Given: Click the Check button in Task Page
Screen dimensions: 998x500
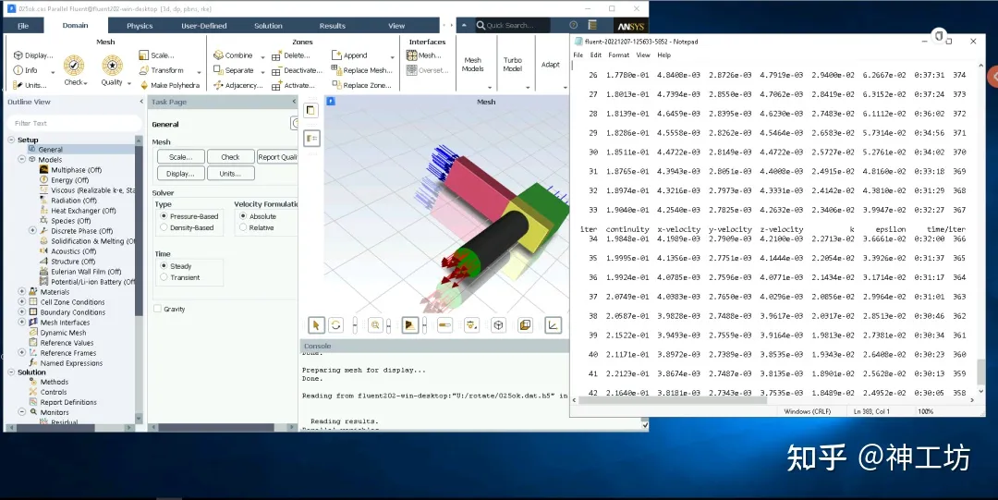Looking at the screenshot, I should pyautogui.click(x=230, y=157).
